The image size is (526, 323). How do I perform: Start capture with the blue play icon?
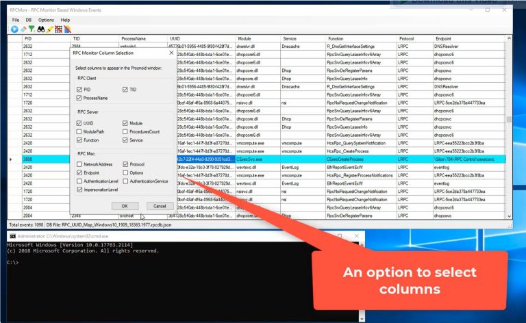point(14,29)
